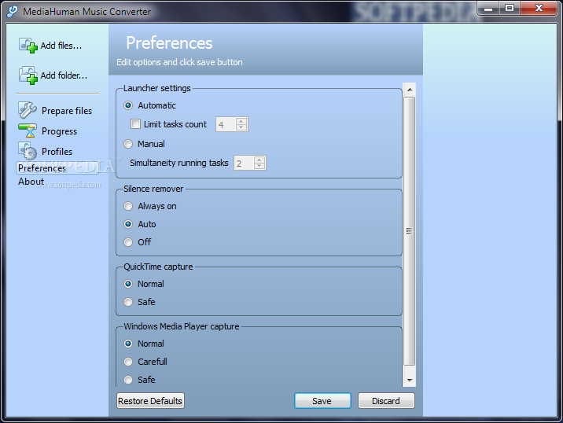Click the Simultaneity running tasks number field
Viewport: 563px width, 423px height.
(245, 163)
